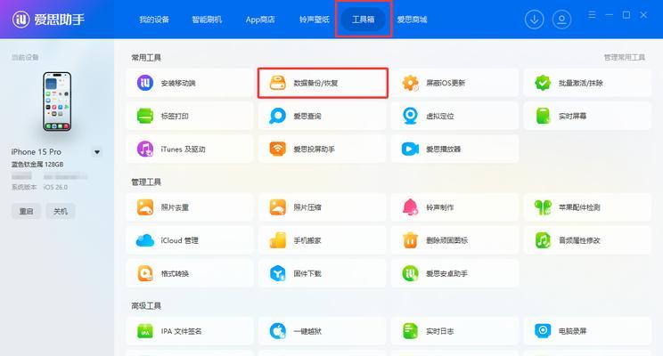Click the 管理工具 section heading
The width and height of the screenshot is (663, 356).
point(146,182)
